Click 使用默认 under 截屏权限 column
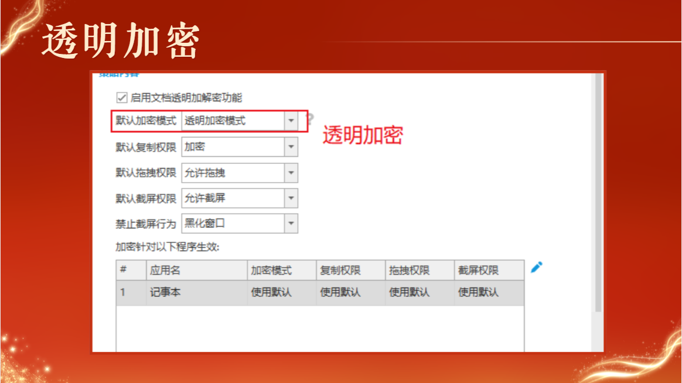 (478, 293)
